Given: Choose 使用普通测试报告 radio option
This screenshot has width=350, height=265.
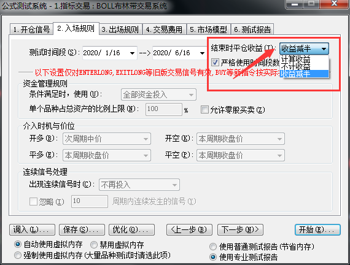Looking at the screenshot, I should click(213, 247).
